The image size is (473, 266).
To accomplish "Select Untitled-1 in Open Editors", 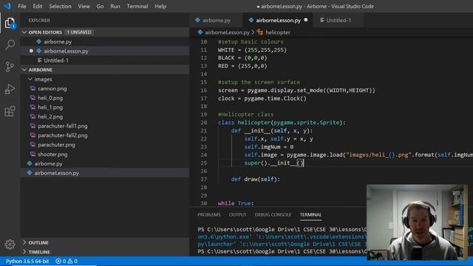I will pos(105,61).
